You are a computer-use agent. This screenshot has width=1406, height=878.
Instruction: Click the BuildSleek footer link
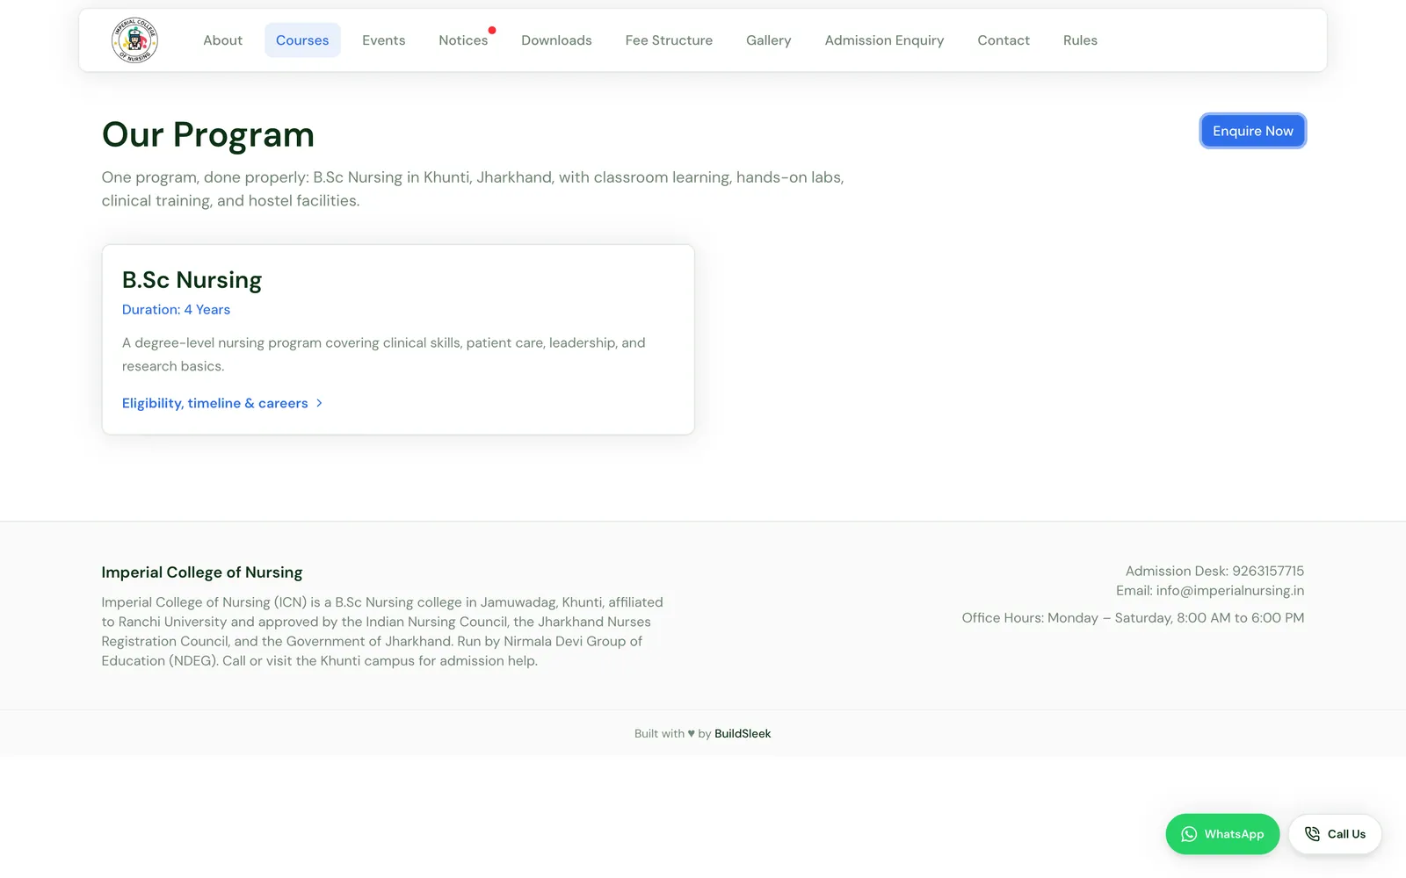click(743, 734)
